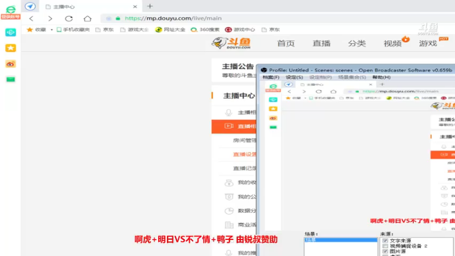Open 360搜索 bookmark
455x256 pixels.
[x=205, y=30]
